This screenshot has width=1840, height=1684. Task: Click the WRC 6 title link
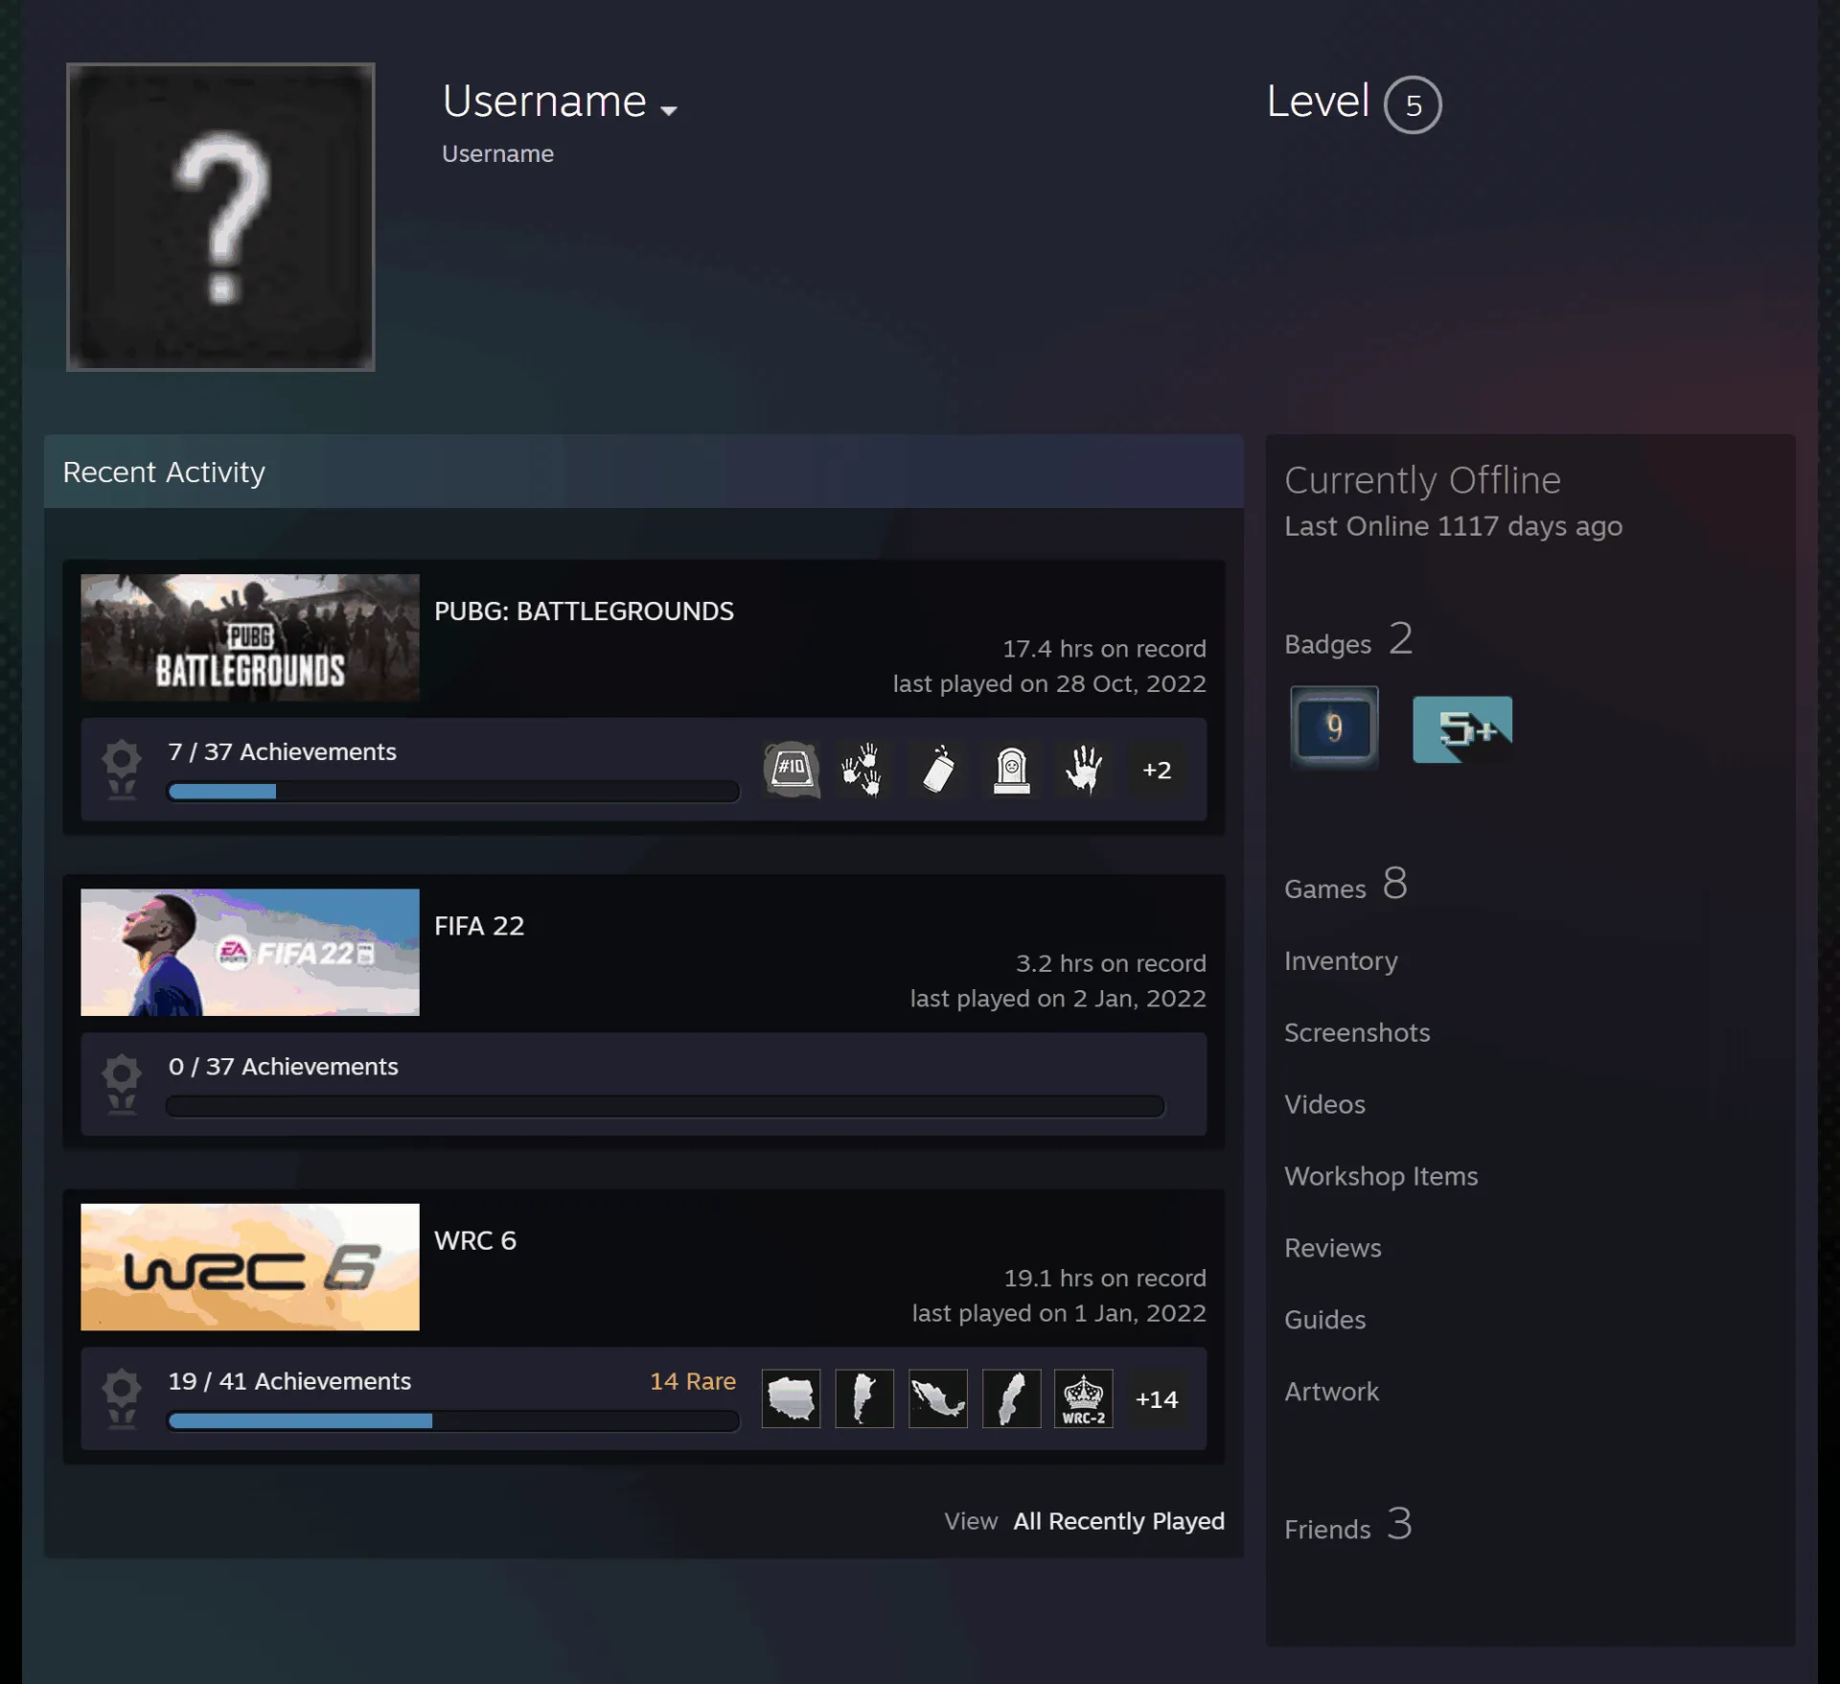[x=475, y=1240]
